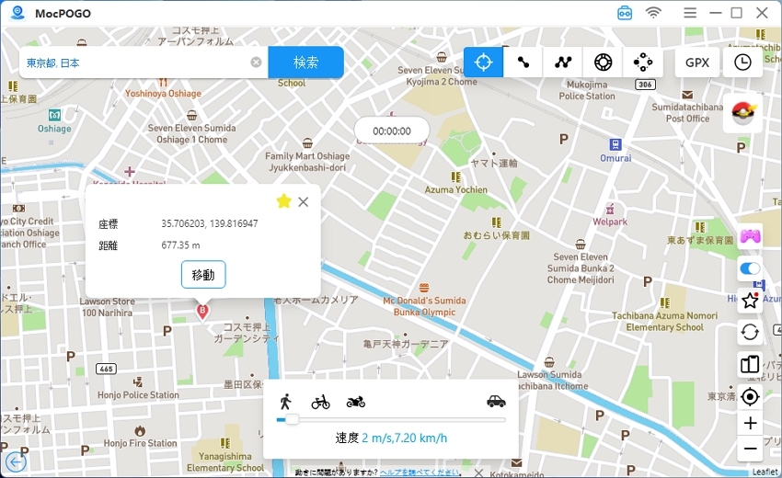Image resolution: width=782 pixels, height=478 pixels.
Task: Click the back arrow circle icon
Action: click(16, 461)
